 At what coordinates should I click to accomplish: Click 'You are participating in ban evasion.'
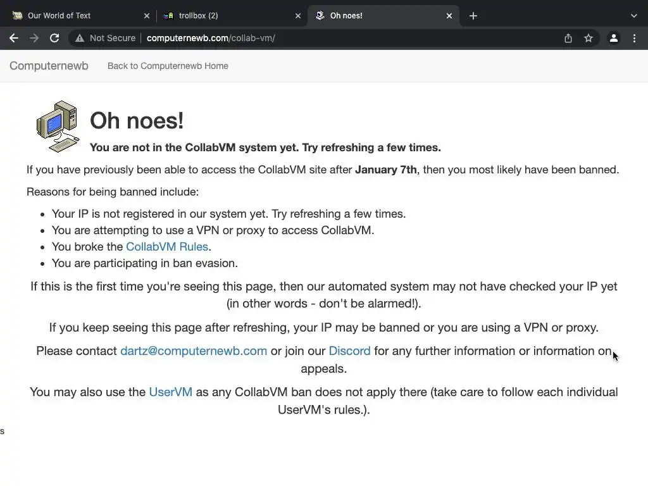(145, 263)
